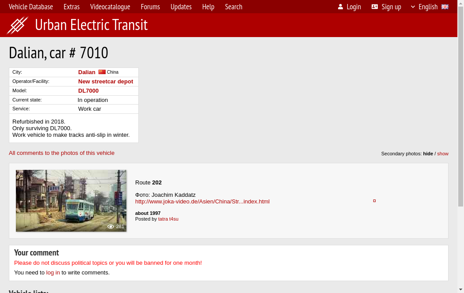Open the Dalian city link
This screenshot has height=293, width=464.
(x=87, y=72)
